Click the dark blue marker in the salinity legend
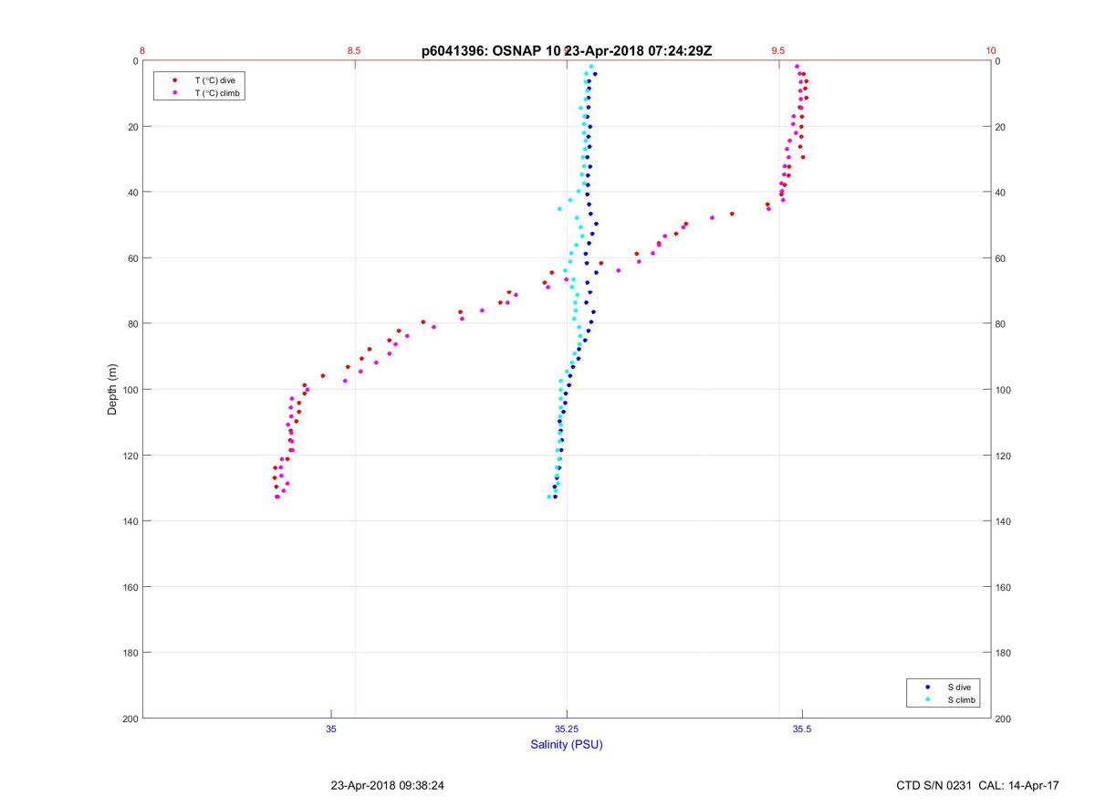Image resolution: width=1095 pixels, height=808 pixels. [x=928, y=687]
